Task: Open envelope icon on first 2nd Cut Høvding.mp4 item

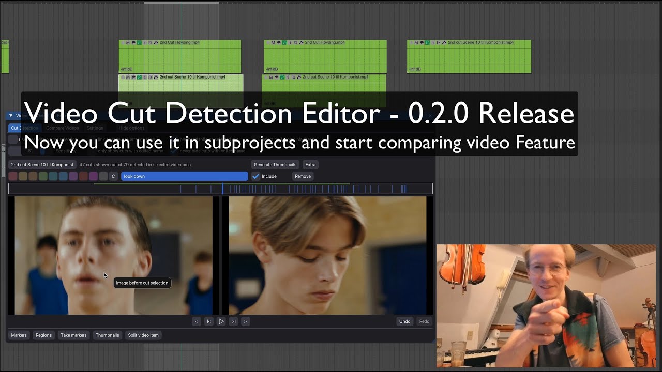Action: [x=156, y=43]
